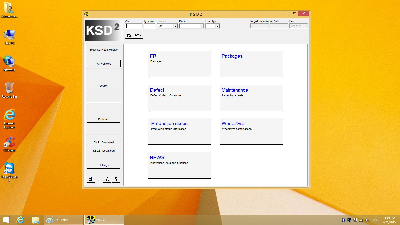Open the Packages tile
The image size is (400, 225).
tap(251, 64)
